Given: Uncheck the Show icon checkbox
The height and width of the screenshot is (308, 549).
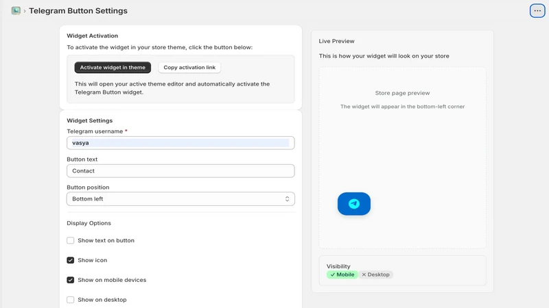Looking at the screenshot, I should [x=71, y=260].
